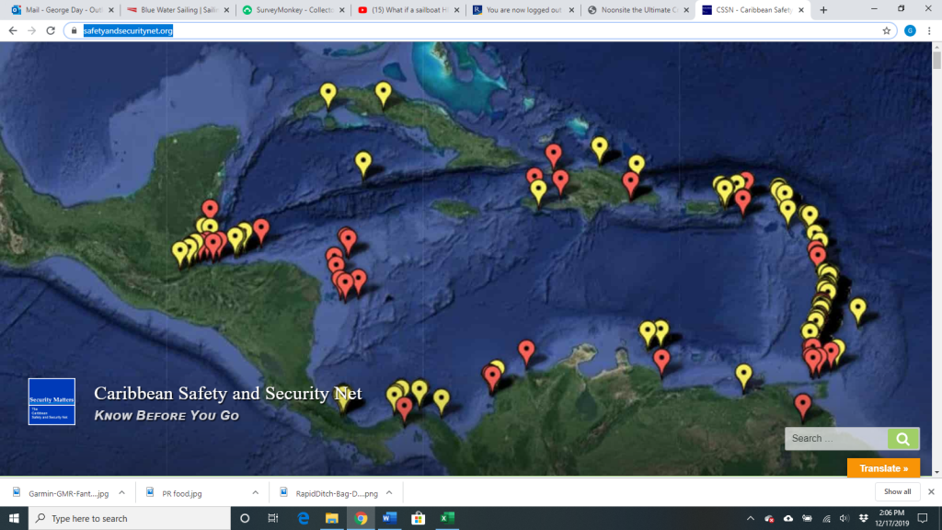Click Show all downloads button
Image resolution: width=942 pixels, height=530 pixels.
pos(897,492)
